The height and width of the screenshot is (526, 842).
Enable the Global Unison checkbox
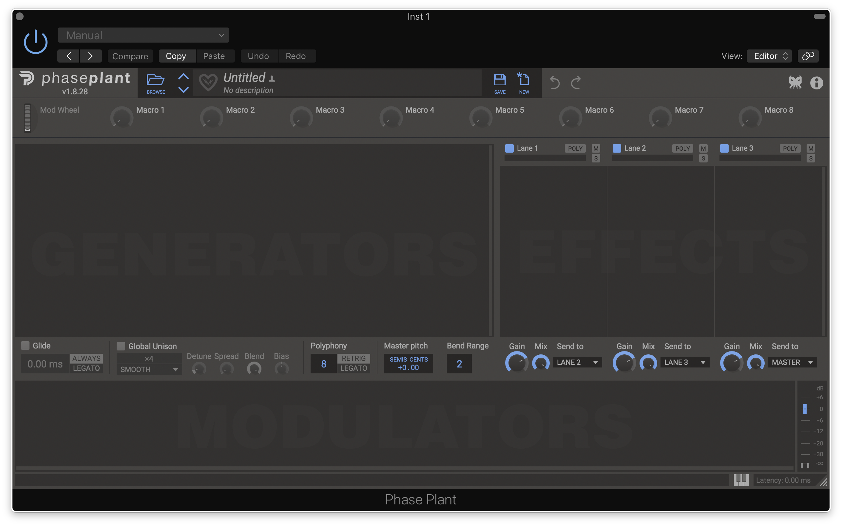[121, 346]
